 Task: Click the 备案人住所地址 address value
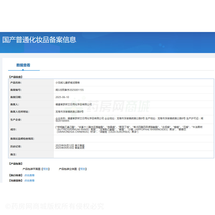[x=69, y=112]
